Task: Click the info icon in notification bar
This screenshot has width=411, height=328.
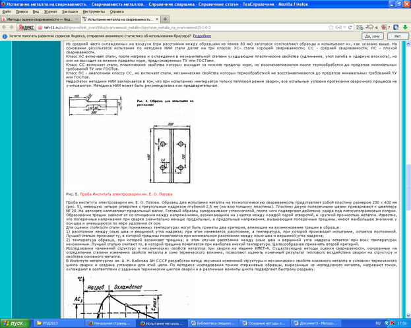Action: (5, 36)
